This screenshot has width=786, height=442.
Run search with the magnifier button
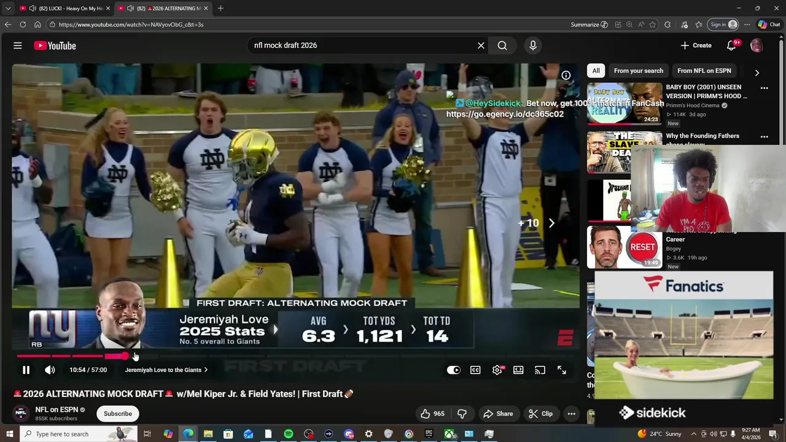[x=502, y=45]
